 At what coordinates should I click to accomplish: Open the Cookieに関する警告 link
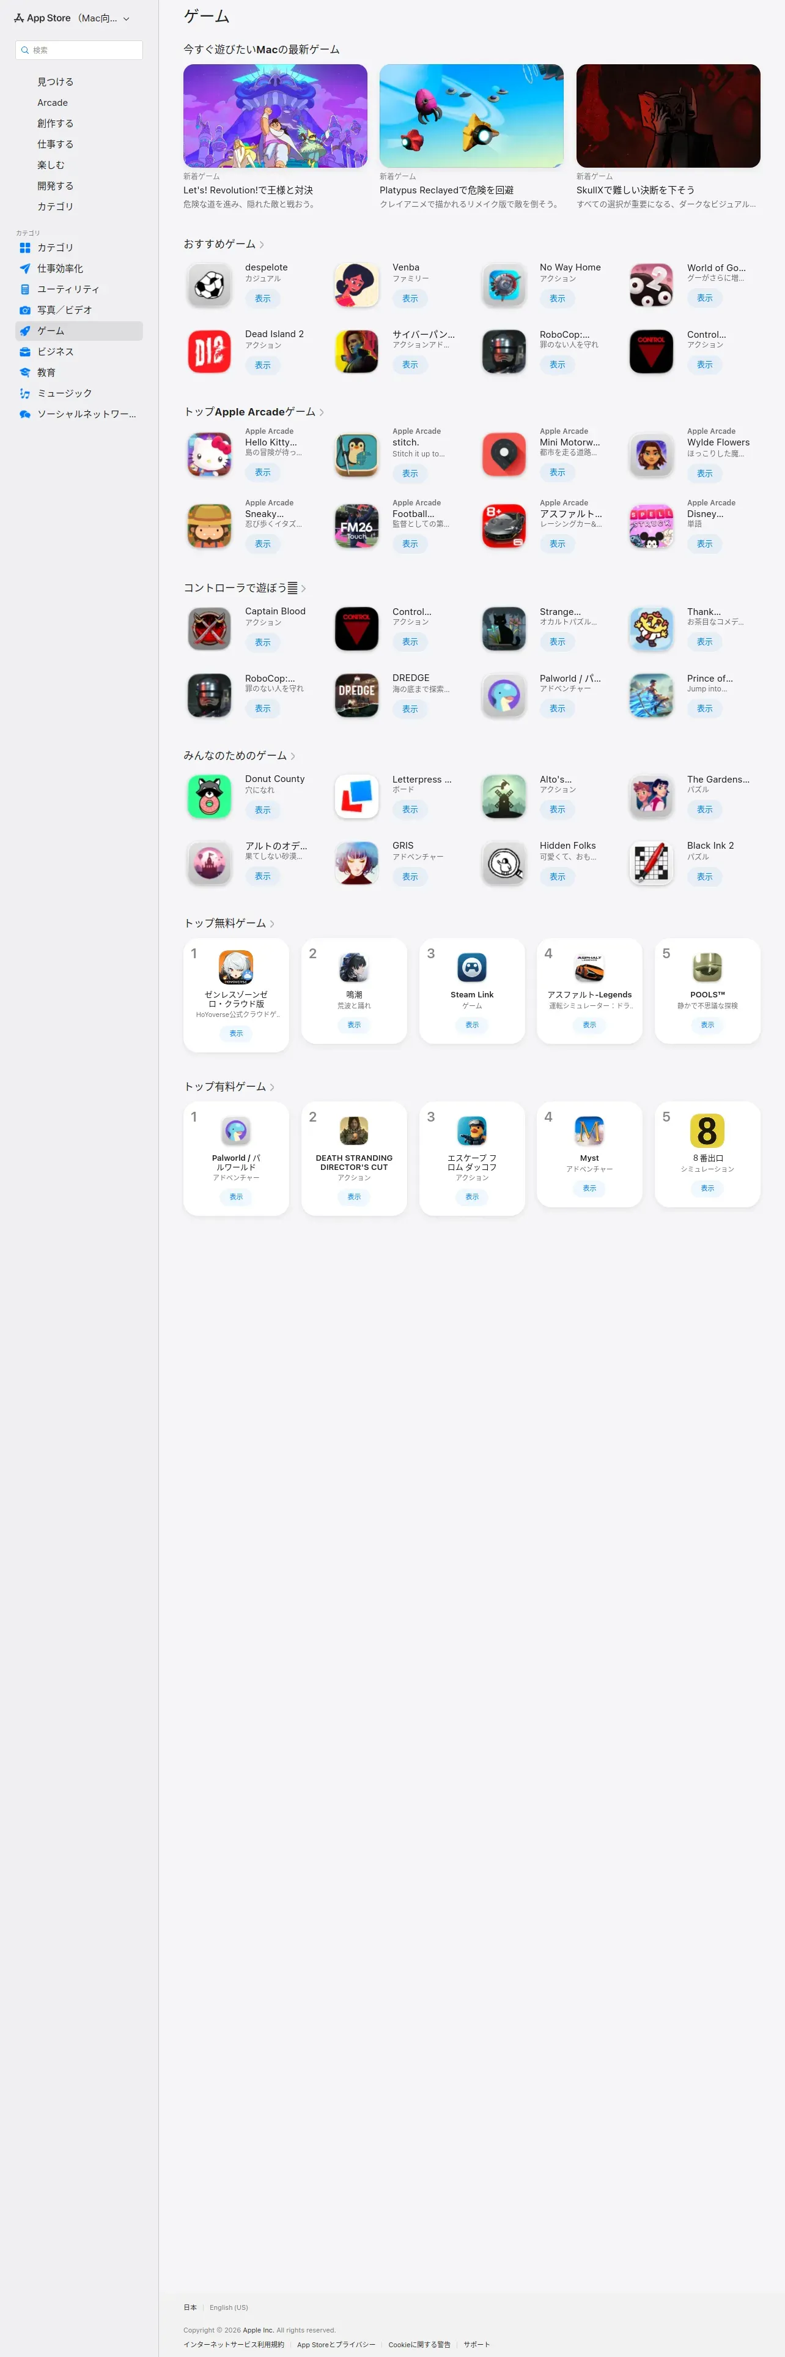point(419,2344)
